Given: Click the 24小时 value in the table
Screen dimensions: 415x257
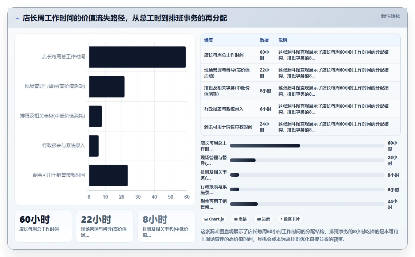Looking at the screenshot, I should tap(265, 127).
